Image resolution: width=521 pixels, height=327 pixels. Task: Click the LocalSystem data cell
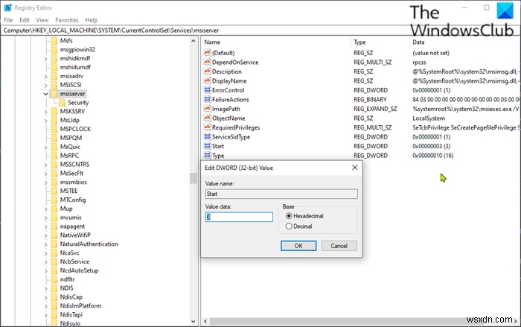click(x=429, y=118)
